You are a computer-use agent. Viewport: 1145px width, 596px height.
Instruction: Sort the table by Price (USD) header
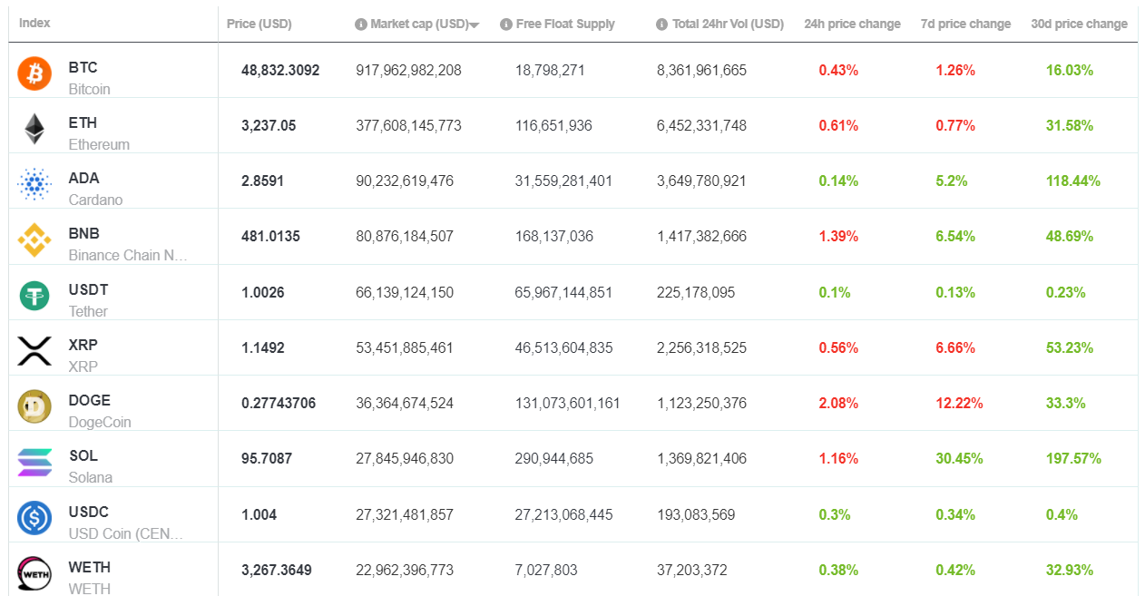pos(259,24)
